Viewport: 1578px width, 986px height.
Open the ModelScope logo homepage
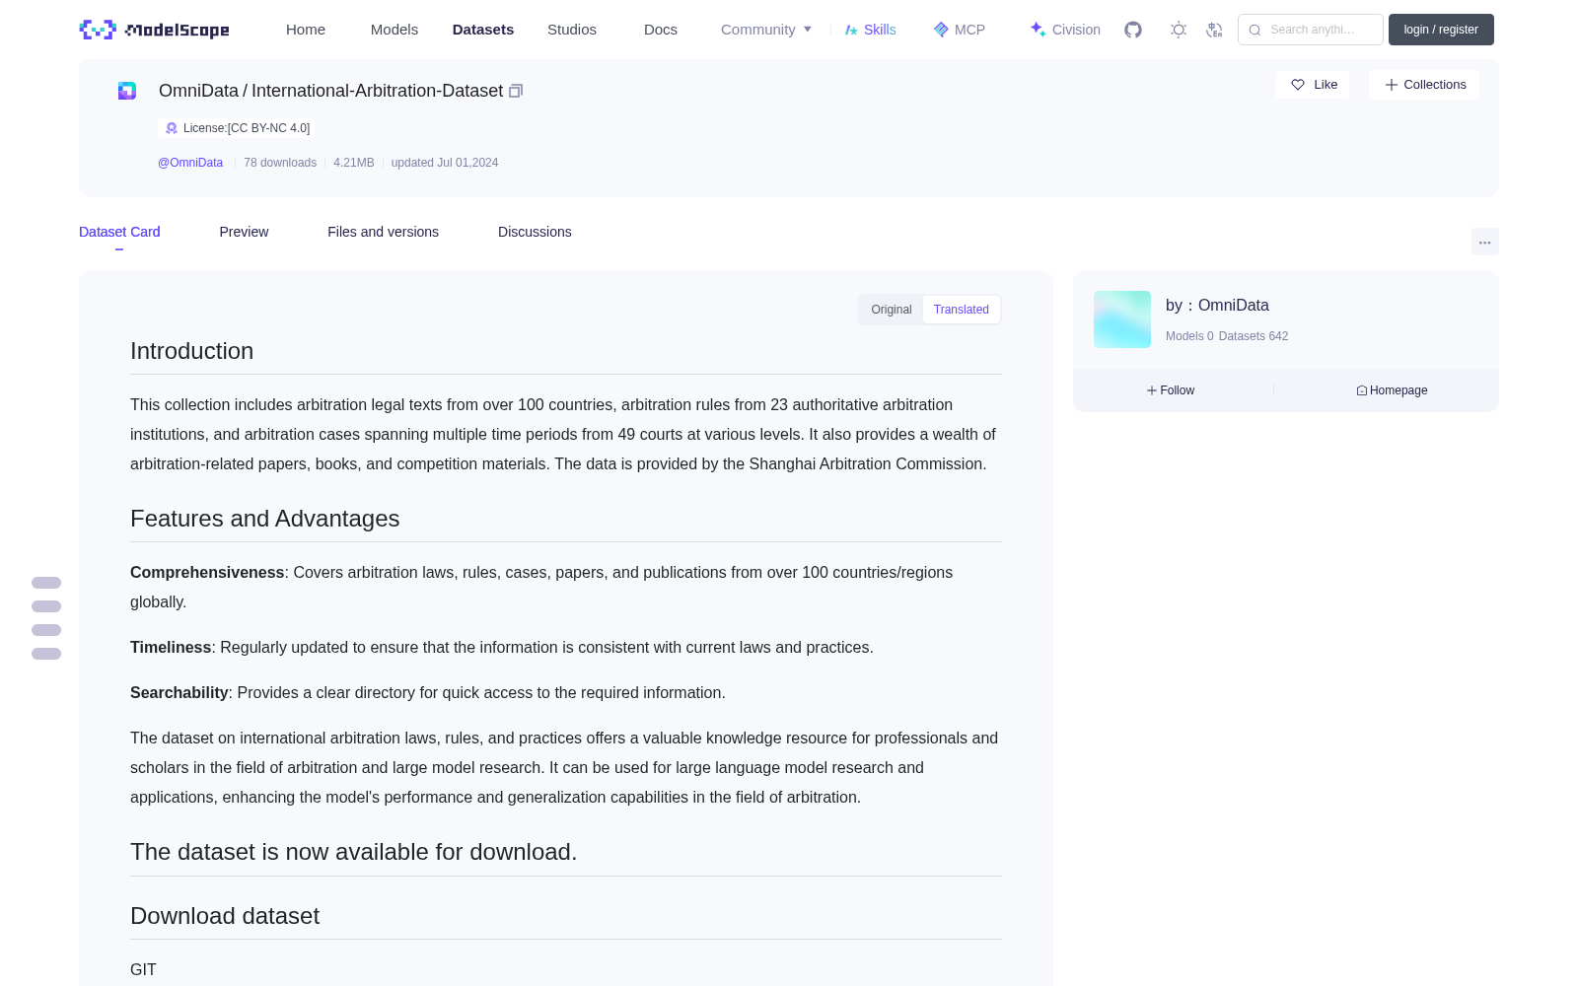154,30
